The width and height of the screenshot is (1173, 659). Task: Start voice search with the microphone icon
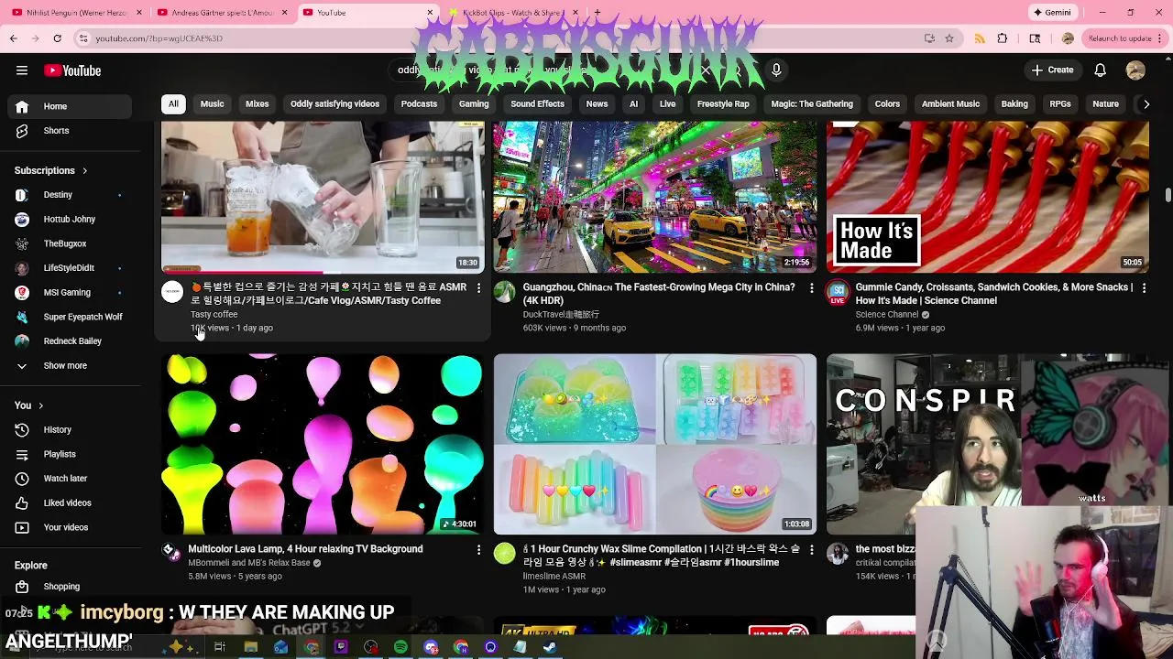tap(776, 70)
